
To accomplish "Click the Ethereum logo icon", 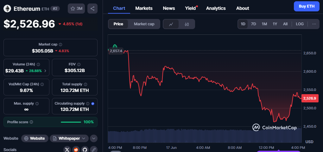I will coord(7,9).
